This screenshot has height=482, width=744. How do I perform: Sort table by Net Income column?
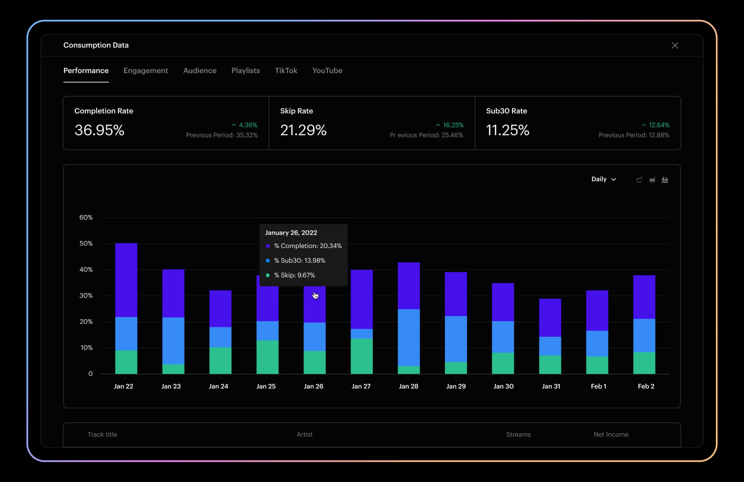coord(610,435)
